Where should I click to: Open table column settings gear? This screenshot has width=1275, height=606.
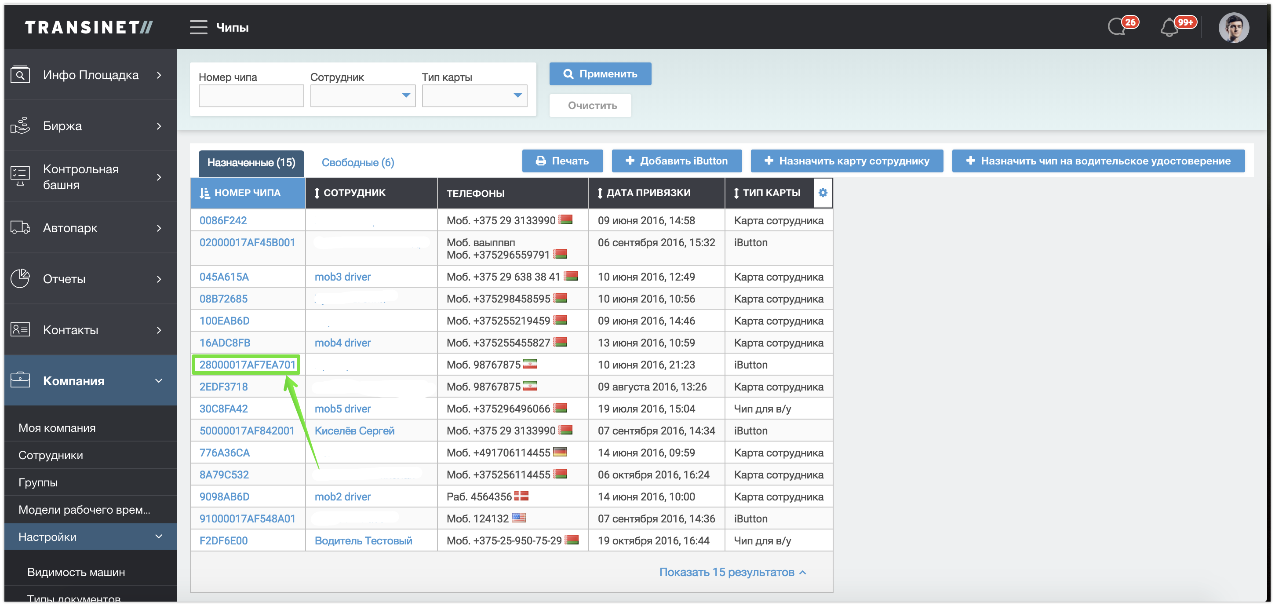click(823, 193)
